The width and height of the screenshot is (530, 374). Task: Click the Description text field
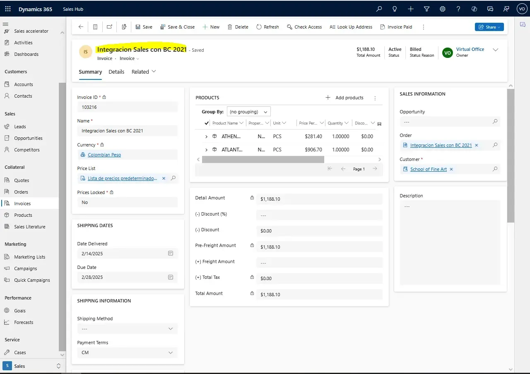450,242
